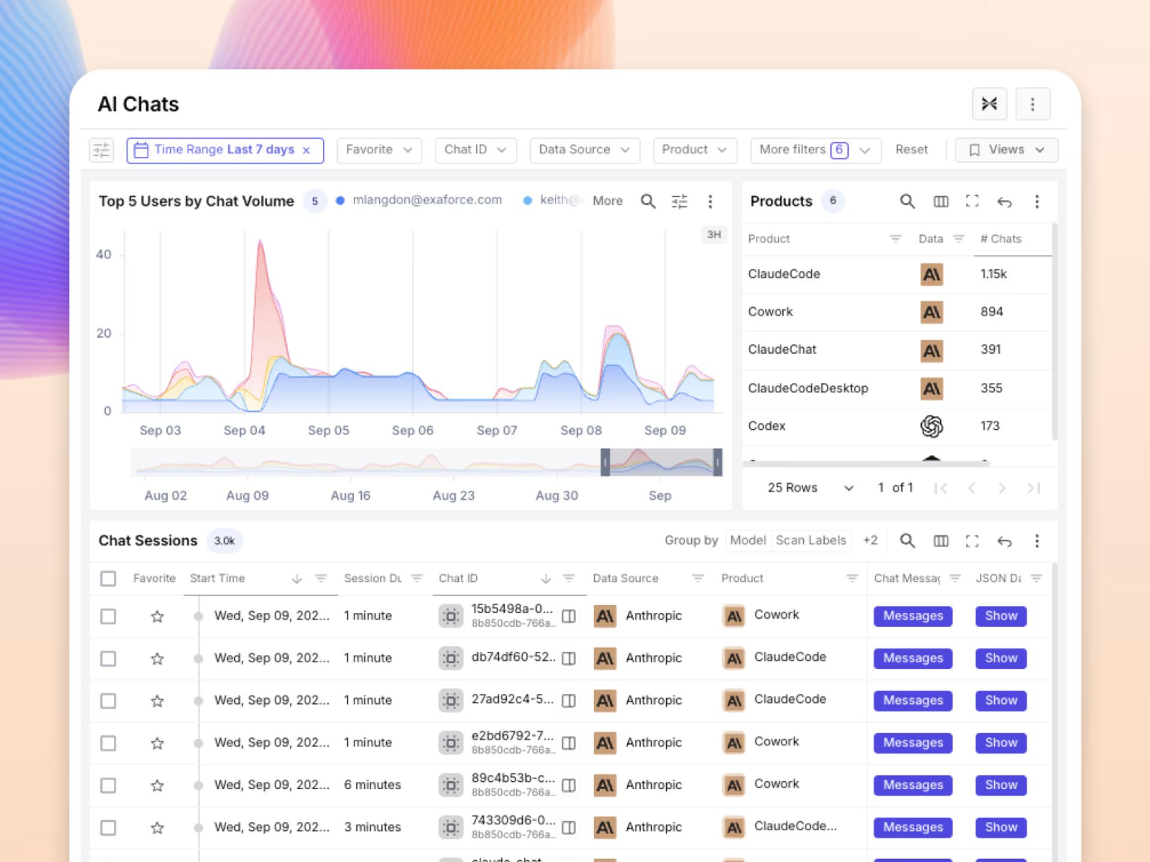This screenshot has width=1150, height=862.
Task: Click left handle of chart range slider
Action: [x=605, y=462]
